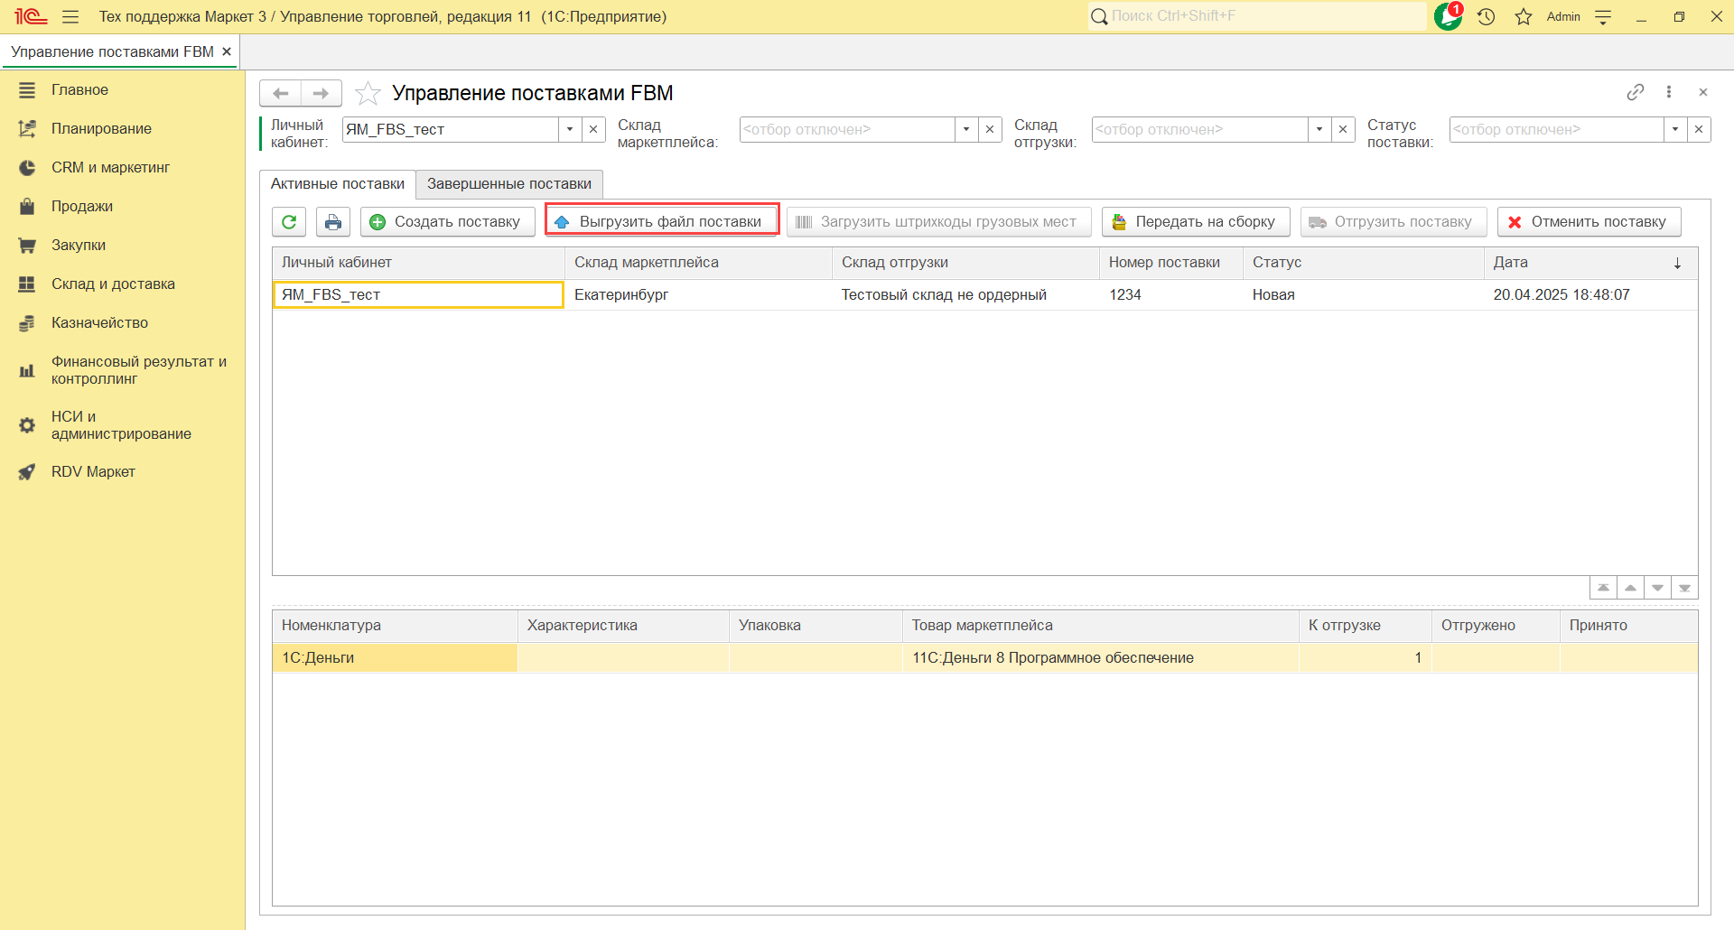Open the RDV Маркет section
This screenshot has height=930, width=1734.
pyautogui.click(x=93, y=471)
